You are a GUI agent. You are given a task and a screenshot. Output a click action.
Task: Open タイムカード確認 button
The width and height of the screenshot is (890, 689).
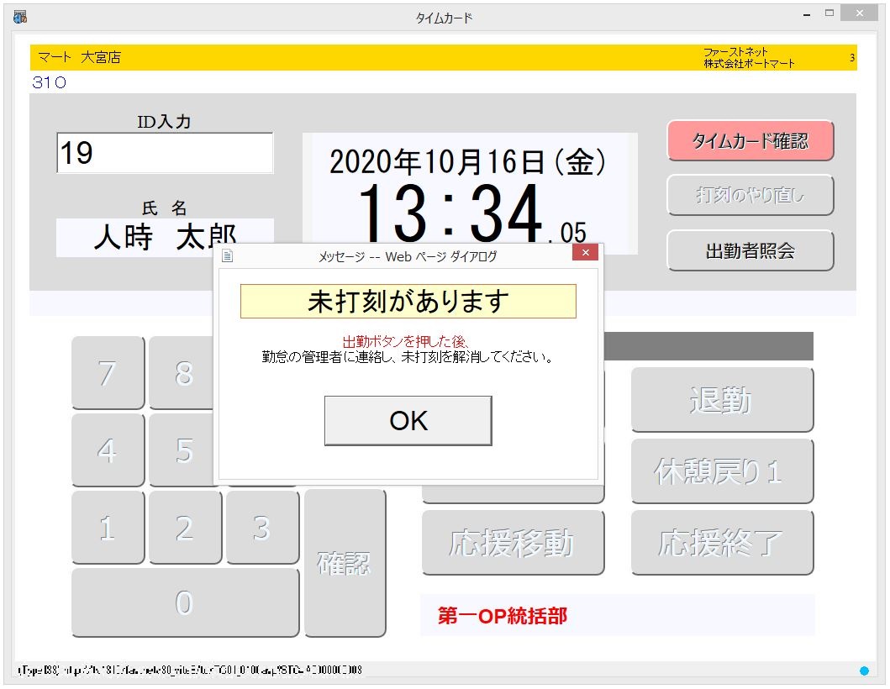click(x=750, y=140)
